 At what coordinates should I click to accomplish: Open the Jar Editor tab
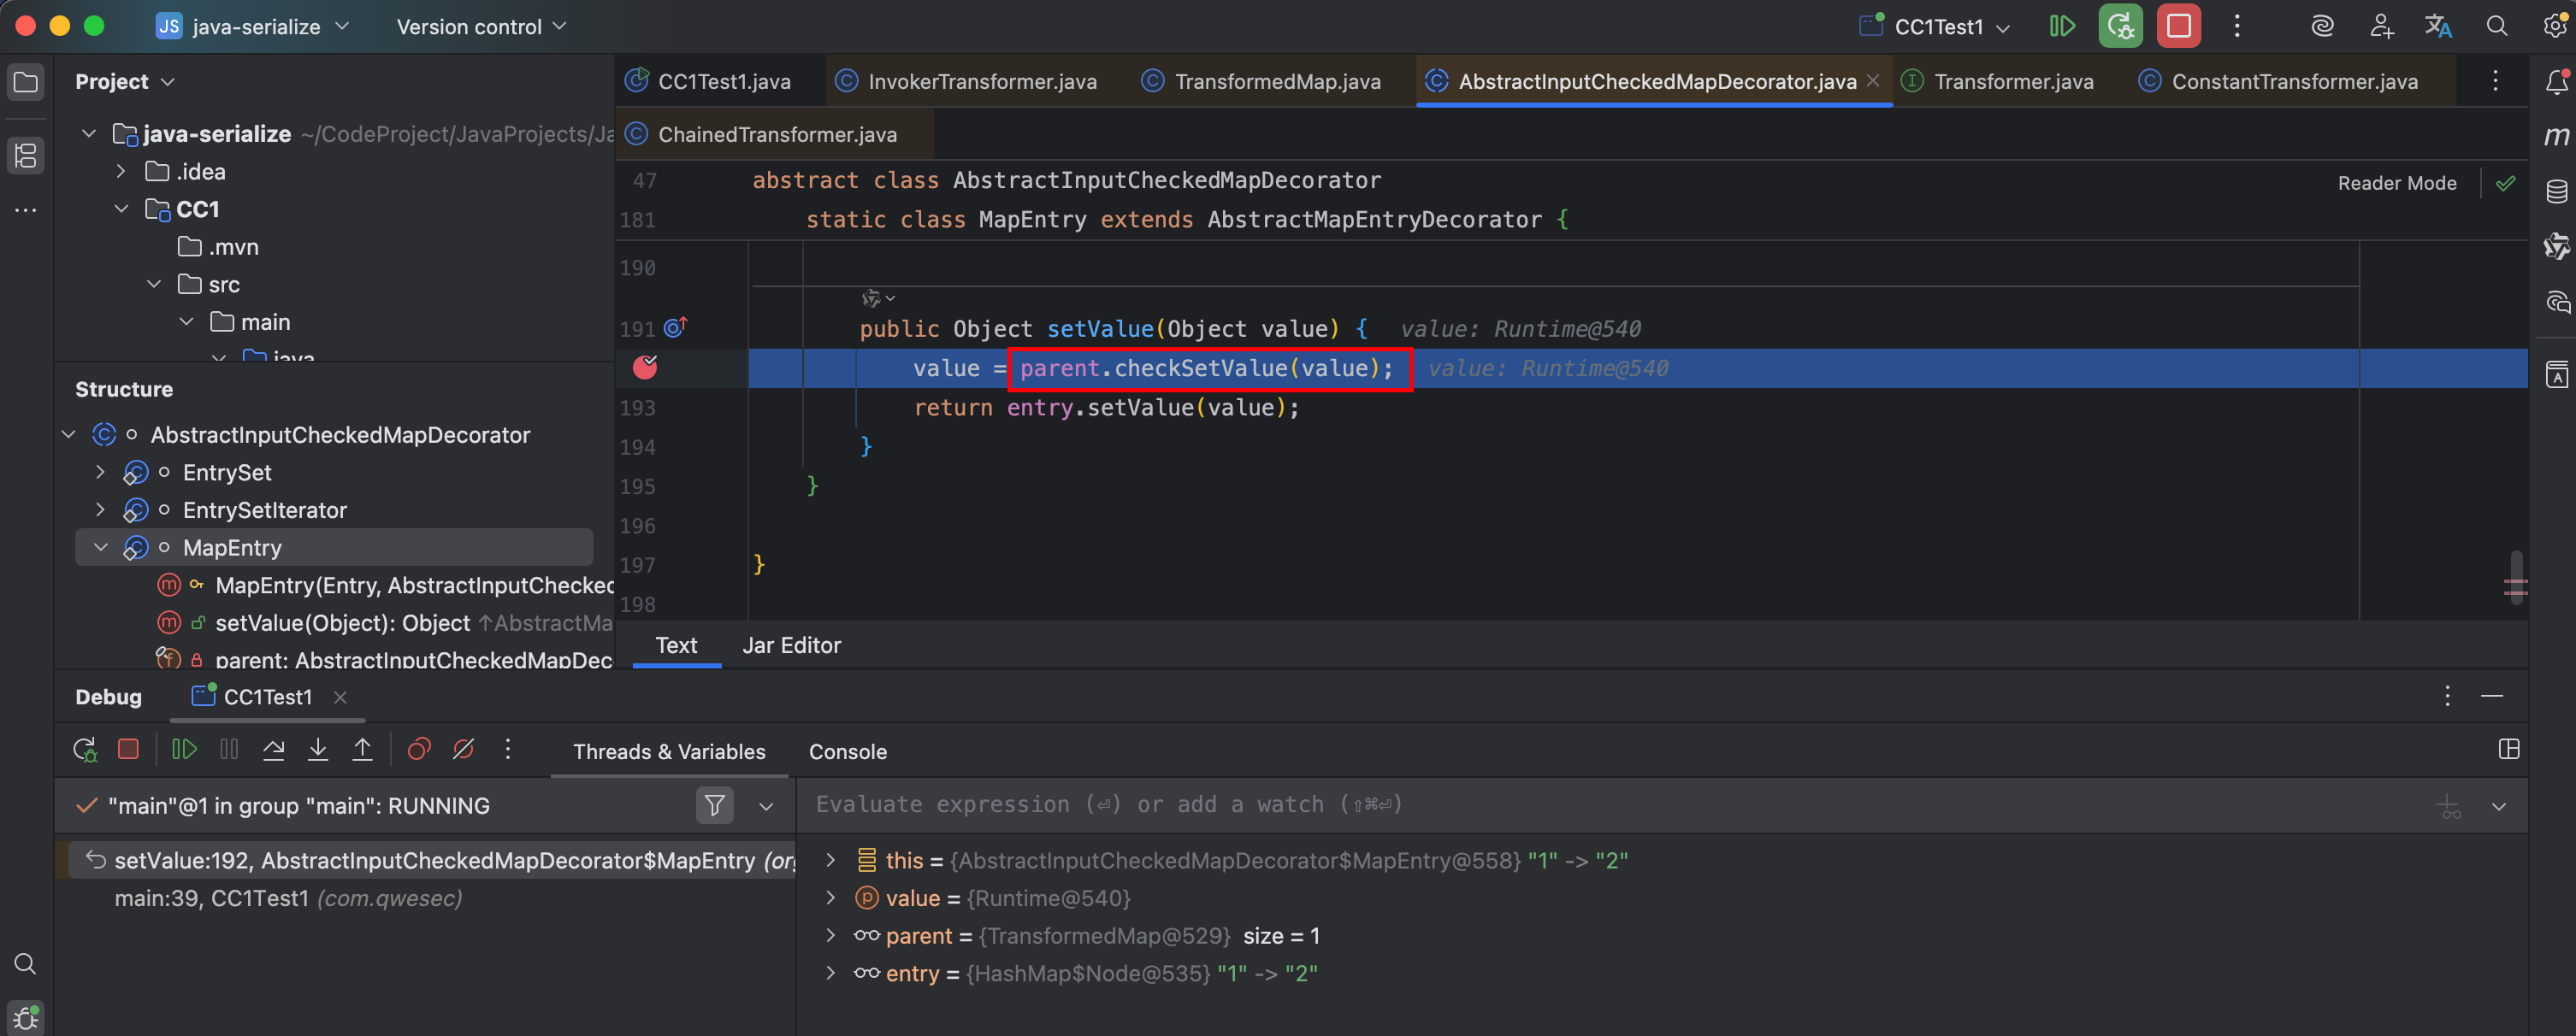[791, 645]
